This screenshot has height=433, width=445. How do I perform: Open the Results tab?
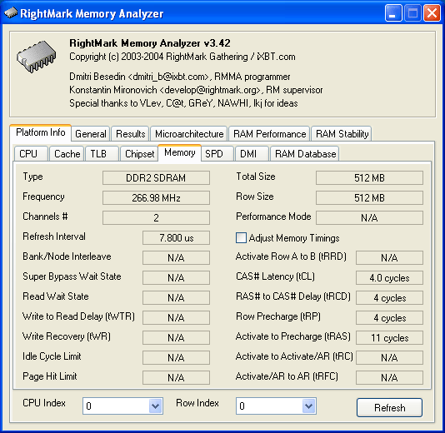pos(130,134)
